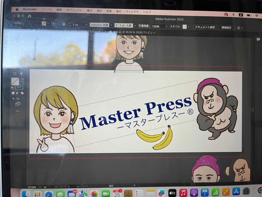
Task: Click the toolbar Fill color box
Action: 15,81
